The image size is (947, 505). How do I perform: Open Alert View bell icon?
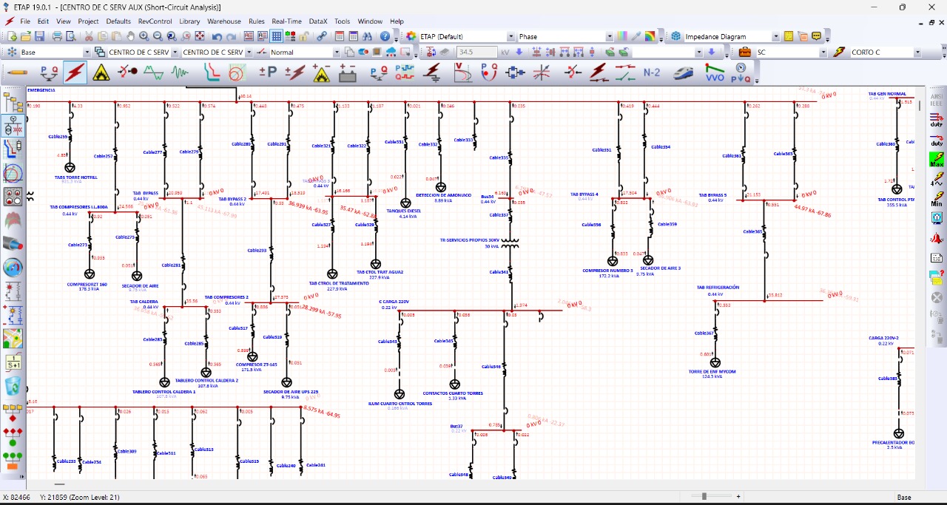tap(937, 239)
